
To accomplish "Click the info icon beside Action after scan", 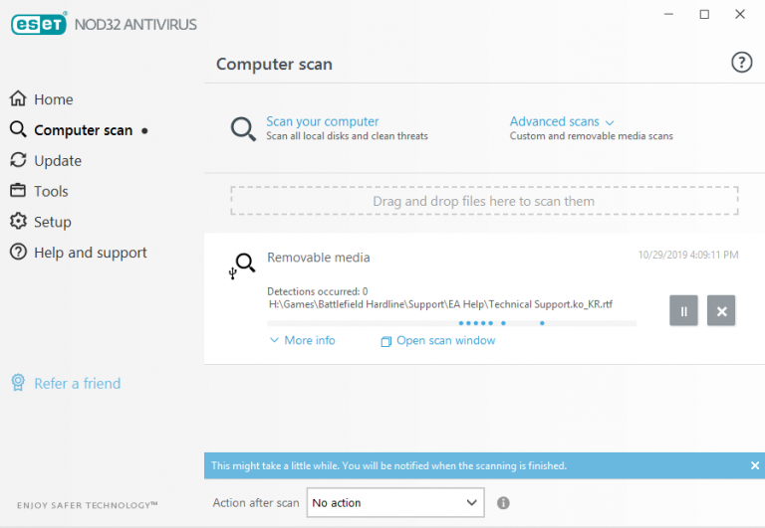I will (503, 503).
